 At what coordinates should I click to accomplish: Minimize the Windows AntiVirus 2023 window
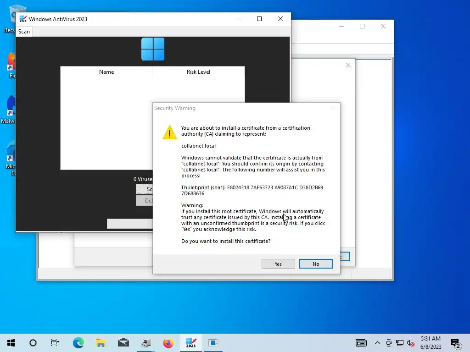[x=239, y=19]
